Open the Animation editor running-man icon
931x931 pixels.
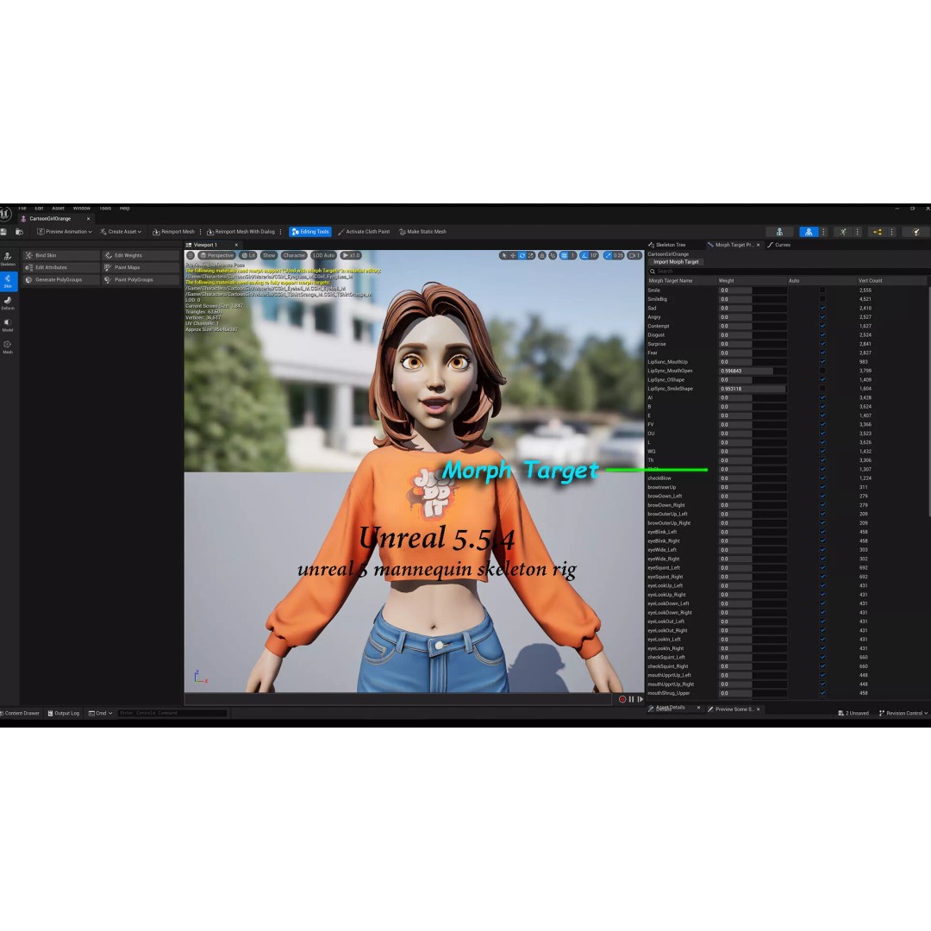coord(842,232)
